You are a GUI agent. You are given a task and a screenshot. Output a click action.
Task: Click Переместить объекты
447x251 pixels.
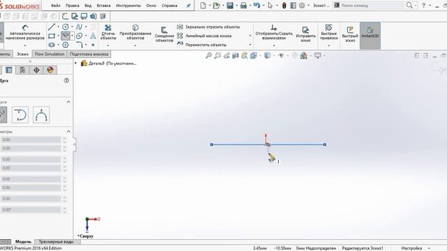tap(202, 45)
